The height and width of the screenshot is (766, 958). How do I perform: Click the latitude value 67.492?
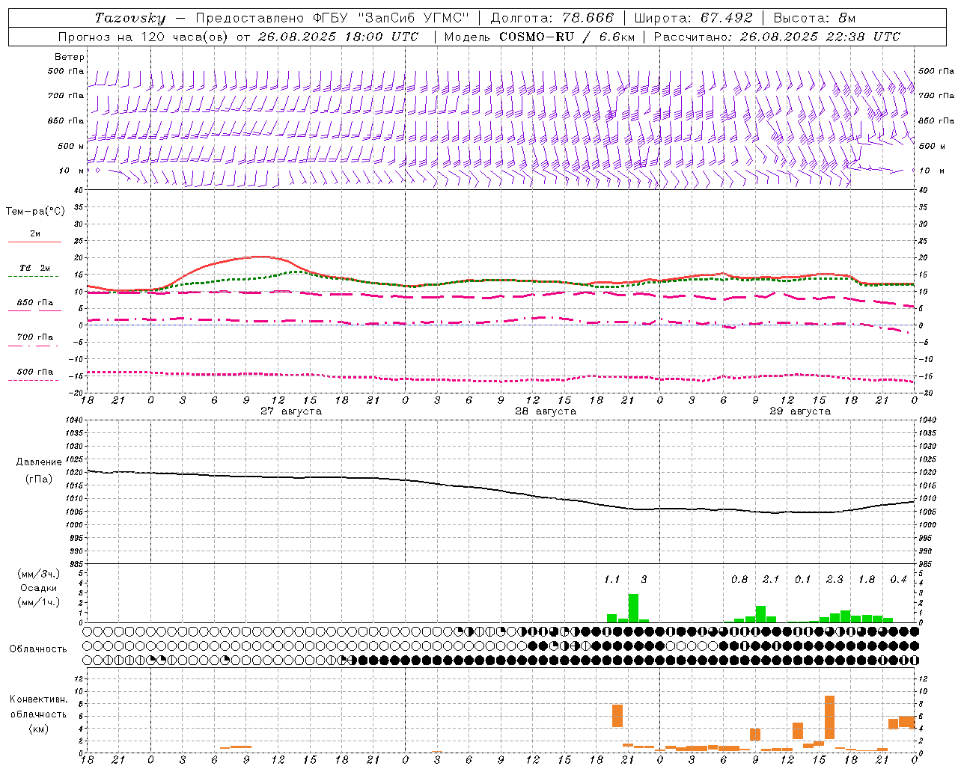click(x=727, y=18)
